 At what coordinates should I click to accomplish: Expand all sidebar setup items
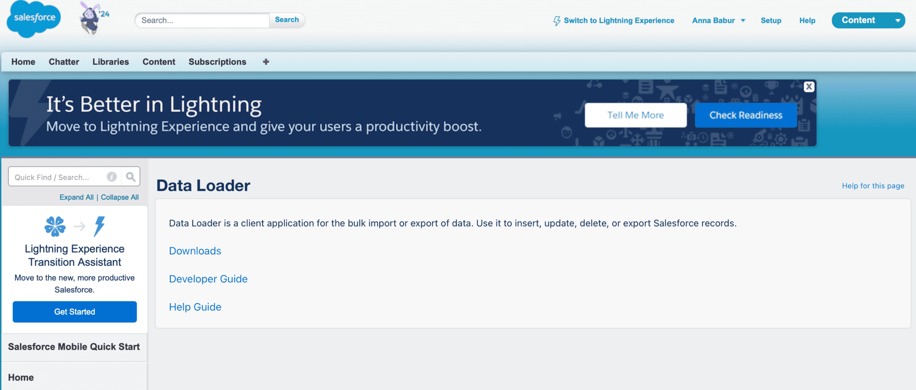click(76, 197)
